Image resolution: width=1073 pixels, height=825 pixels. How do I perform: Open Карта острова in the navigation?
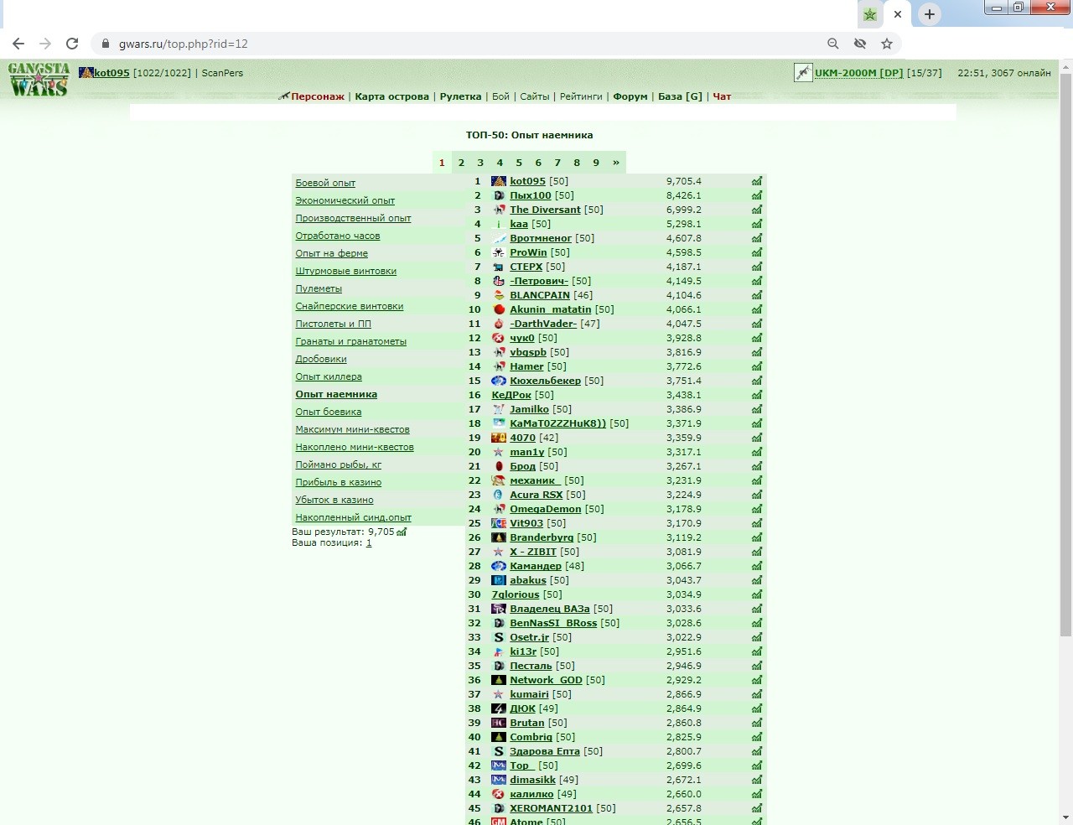tap(391, 96)
